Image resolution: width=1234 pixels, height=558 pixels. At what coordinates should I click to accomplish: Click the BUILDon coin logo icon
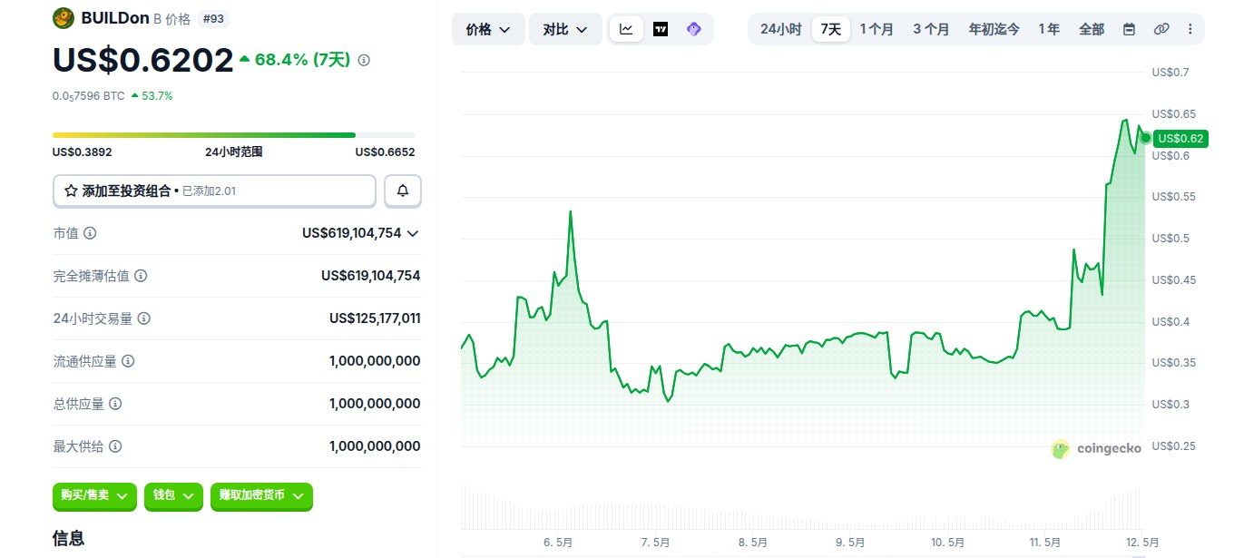tap(64, 18)
